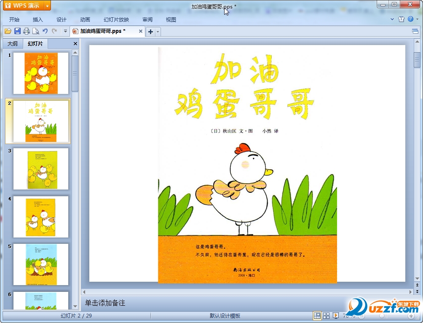The width and height of the screenshot is (423, 323).
Task: Go to next slide using double-down arrow
Action: (417, 291)
